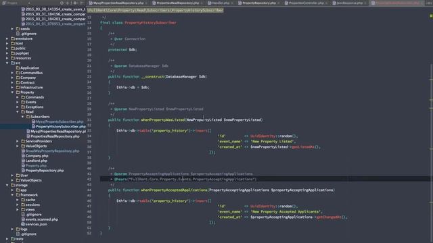Click the Exceptions folder icon
This screenshot has width=433, height=243.
coord(23,107)
